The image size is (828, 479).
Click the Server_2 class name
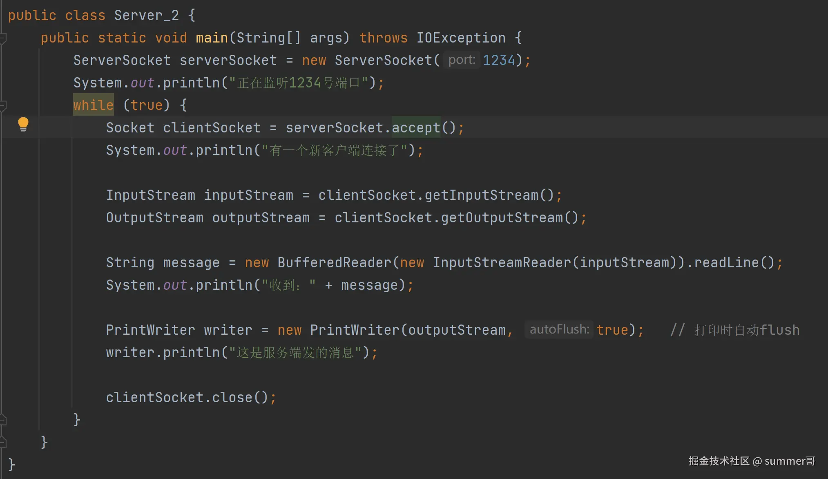[x=146, y=16]
